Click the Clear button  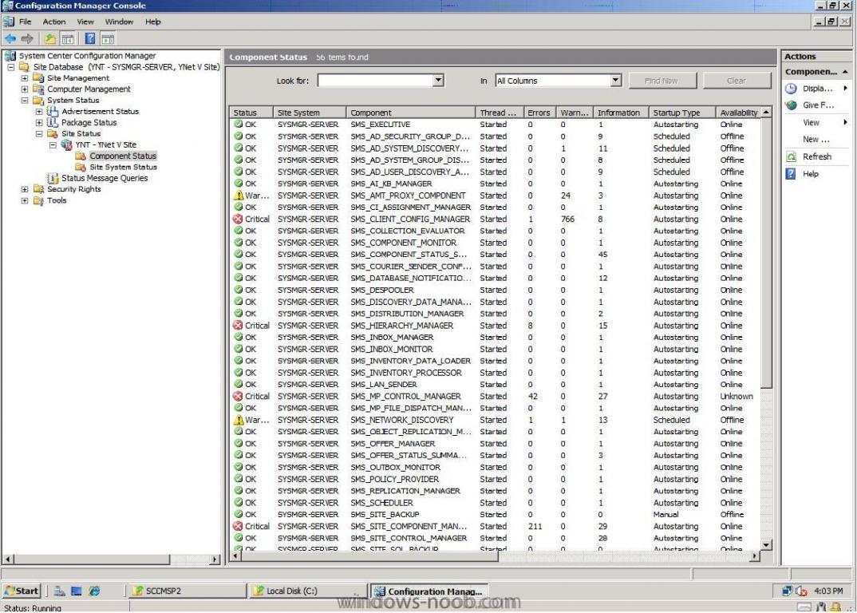737,81
